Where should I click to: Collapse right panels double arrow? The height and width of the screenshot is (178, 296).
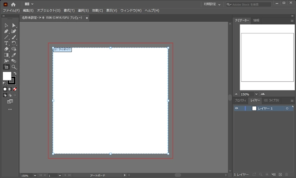pos(292,16)
